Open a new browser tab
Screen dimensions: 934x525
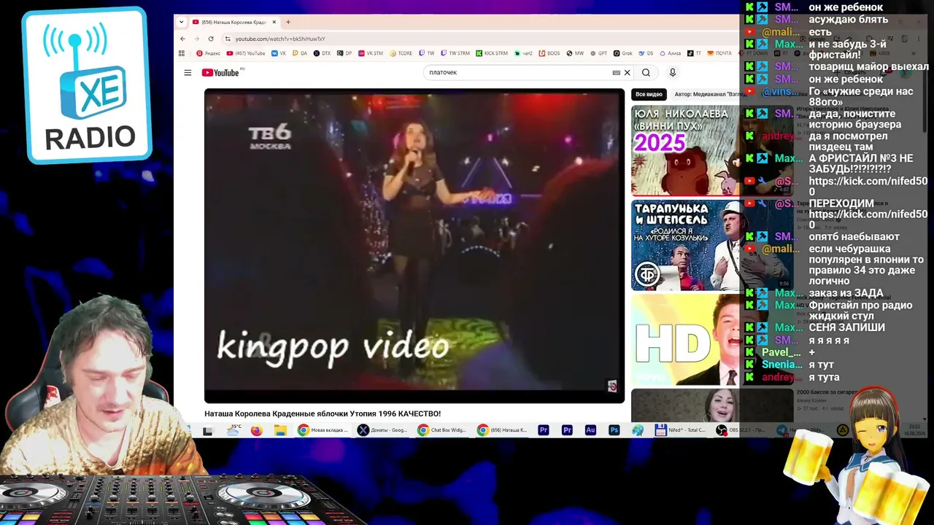click(288, 22)
